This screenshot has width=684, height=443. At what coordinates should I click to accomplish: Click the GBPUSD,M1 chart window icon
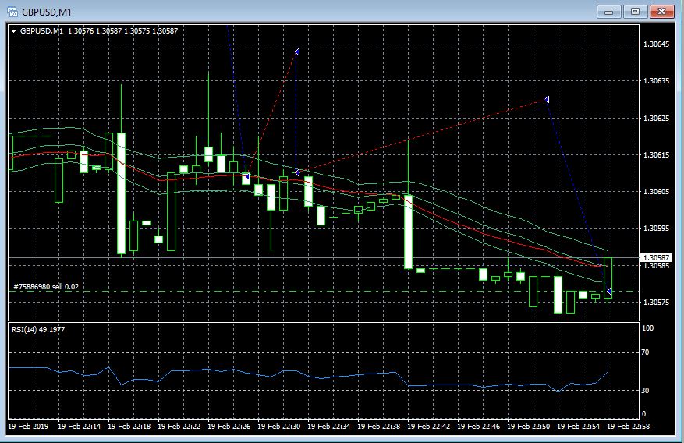point(12,12)
